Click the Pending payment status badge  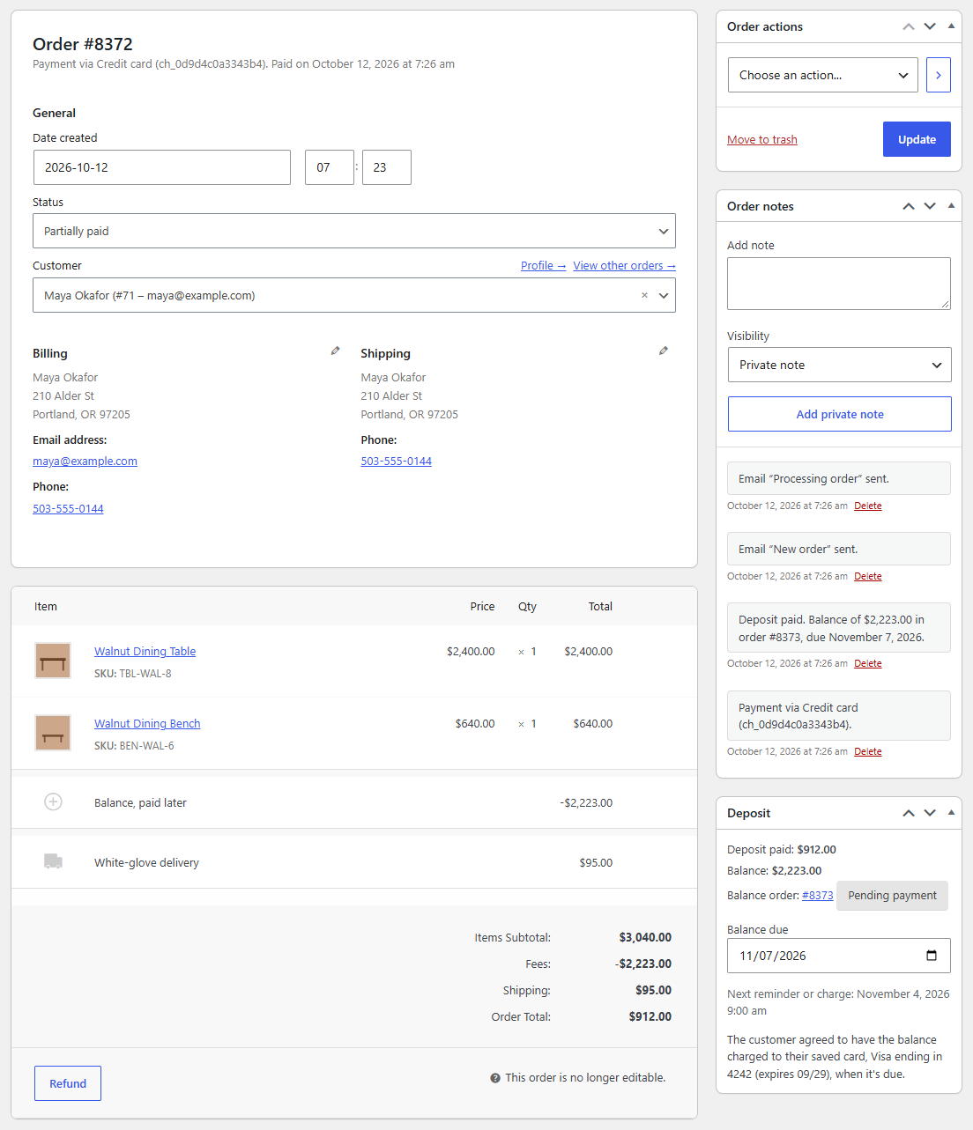(x=892, y=896)
